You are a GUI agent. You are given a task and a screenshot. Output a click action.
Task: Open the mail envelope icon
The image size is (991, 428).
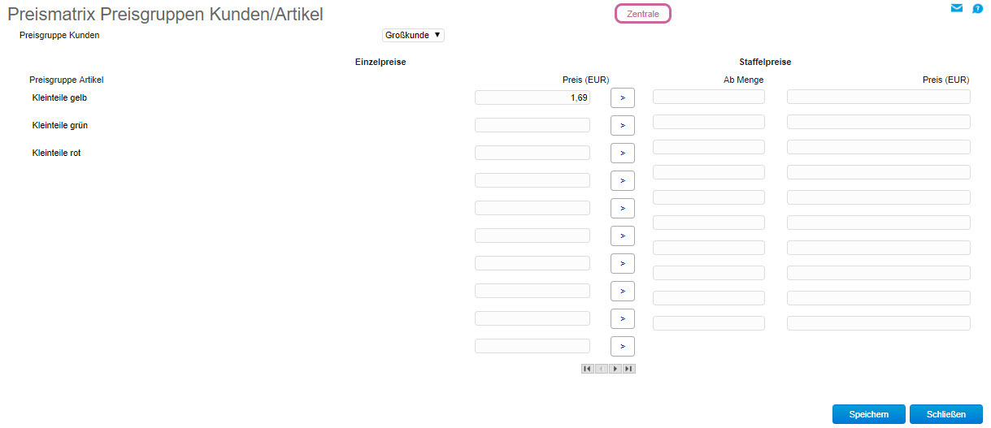pos(956,8)
